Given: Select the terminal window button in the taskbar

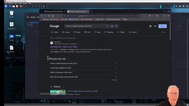Looking at the screenshot, I should (47, 6).
